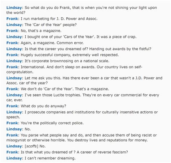Click Frank name before "You parse what people say"
This screenshot has height=163, width=171.
[x=12, y=135]
